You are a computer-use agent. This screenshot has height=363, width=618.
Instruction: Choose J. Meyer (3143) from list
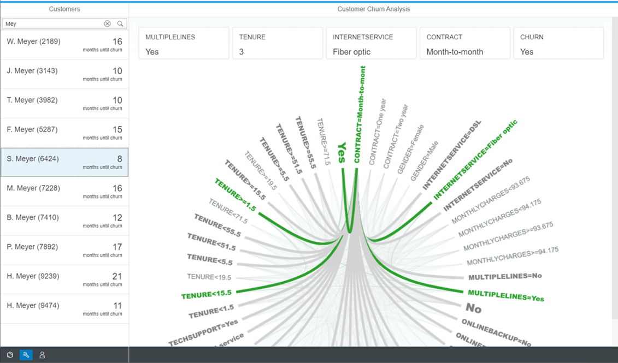click(64, 74)
